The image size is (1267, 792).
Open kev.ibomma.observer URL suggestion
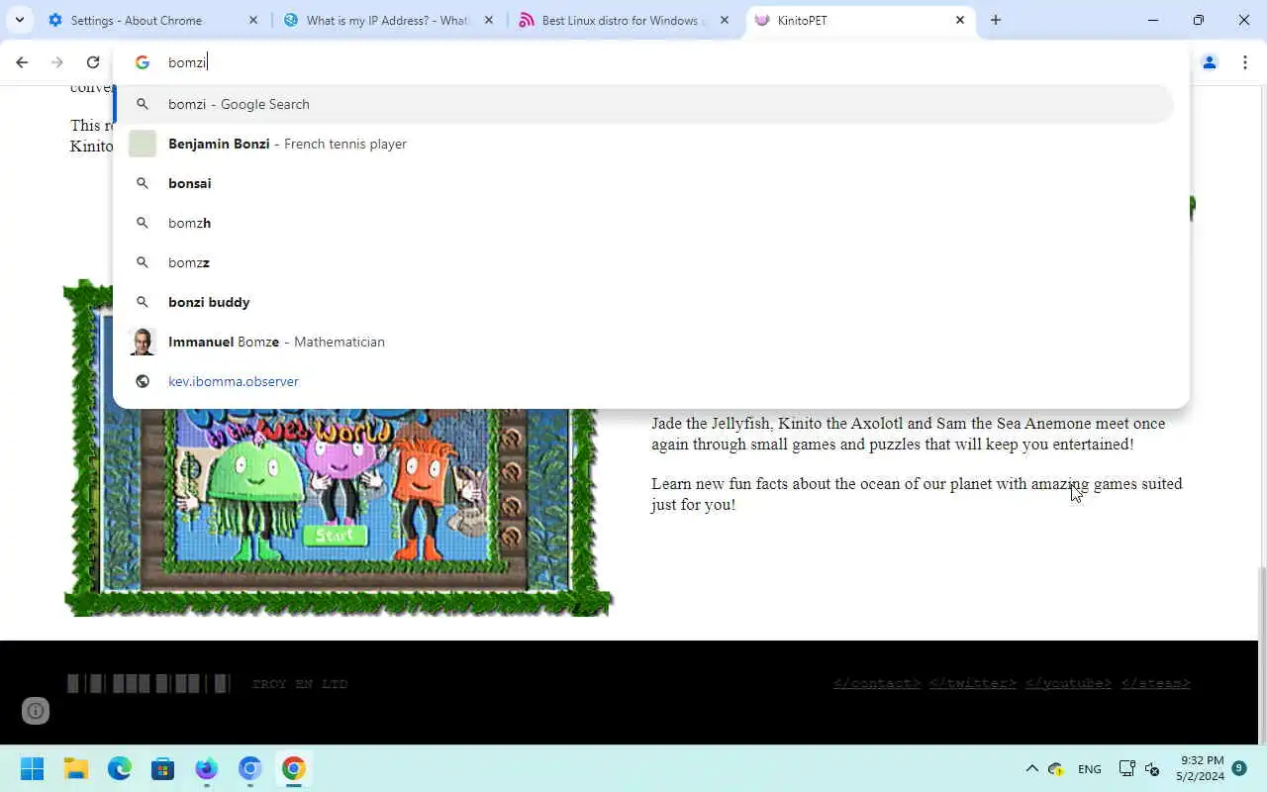click(x=643, y=381)
